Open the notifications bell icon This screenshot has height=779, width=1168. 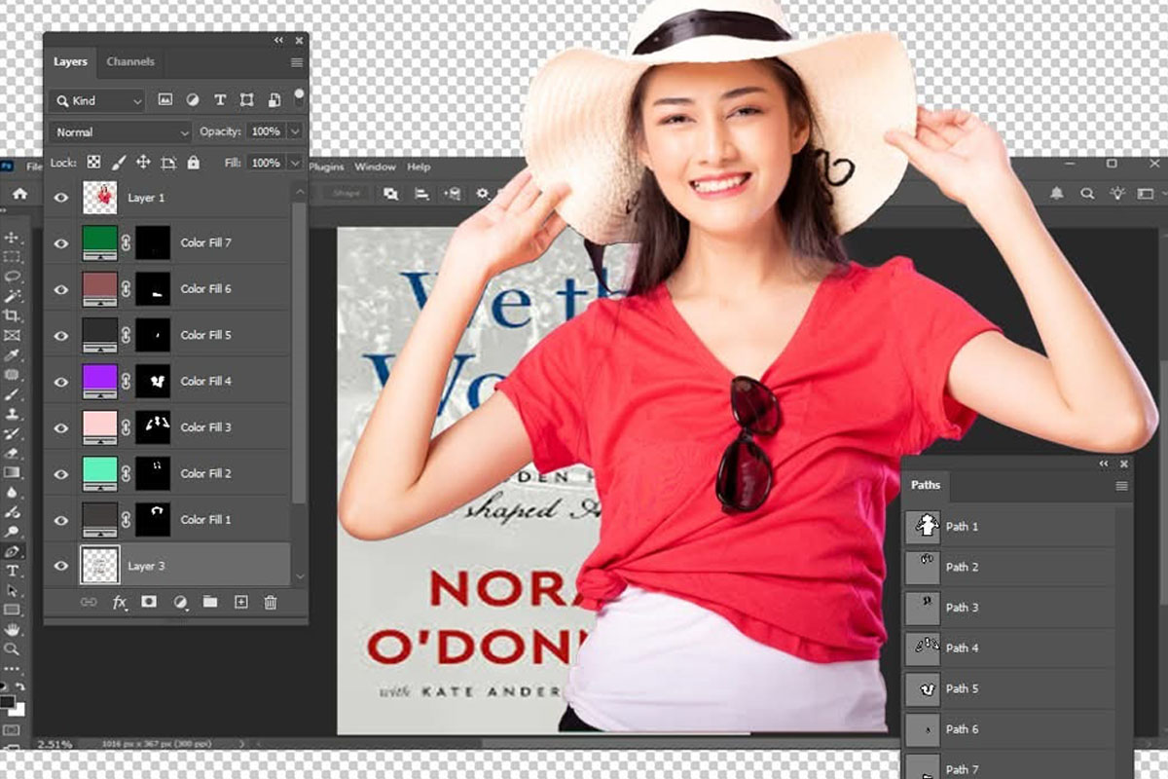click(x=1056, y=194)
